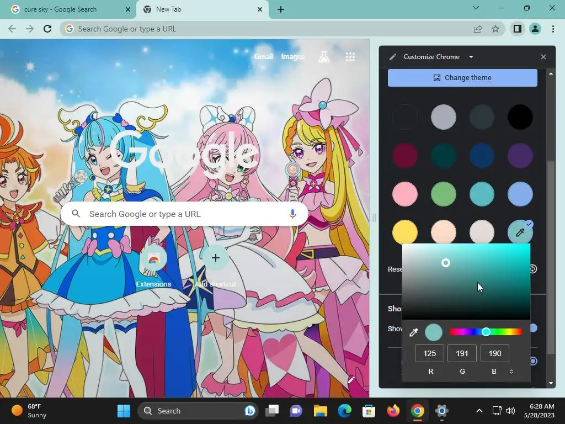Show hidden system tray icons

pos(479,411)
